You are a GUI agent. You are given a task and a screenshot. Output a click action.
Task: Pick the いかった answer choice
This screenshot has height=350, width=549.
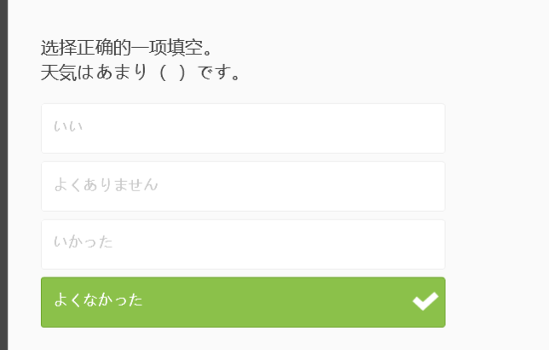point(243,244)
